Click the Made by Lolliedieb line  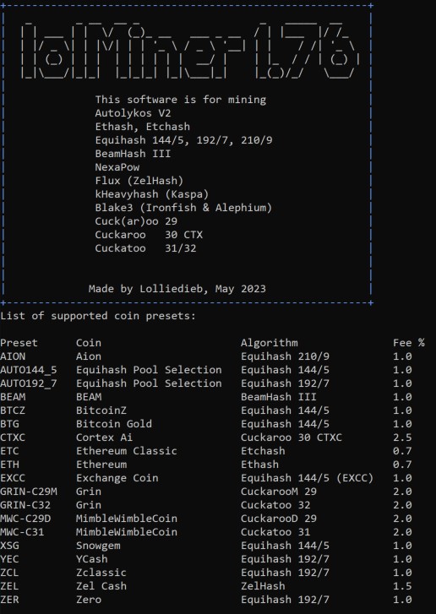pyautogui.click(x=177, y=289)
